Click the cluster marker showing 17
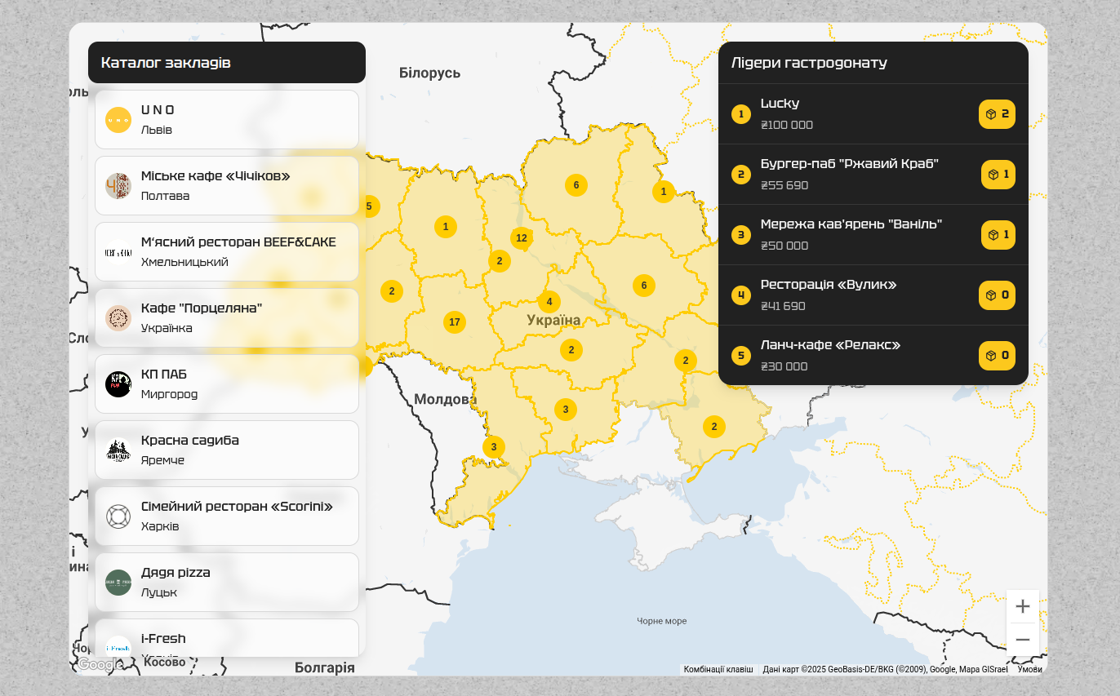 (455, 322)
